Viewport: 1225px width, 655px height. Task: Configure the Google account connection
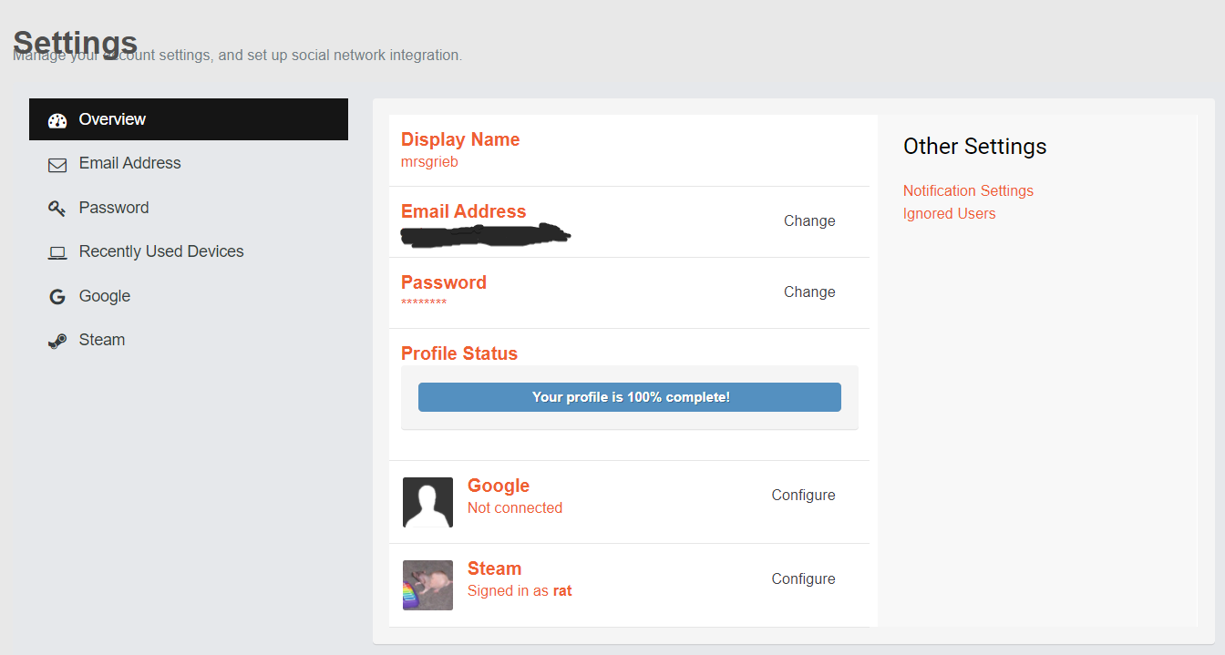[803, 495]
